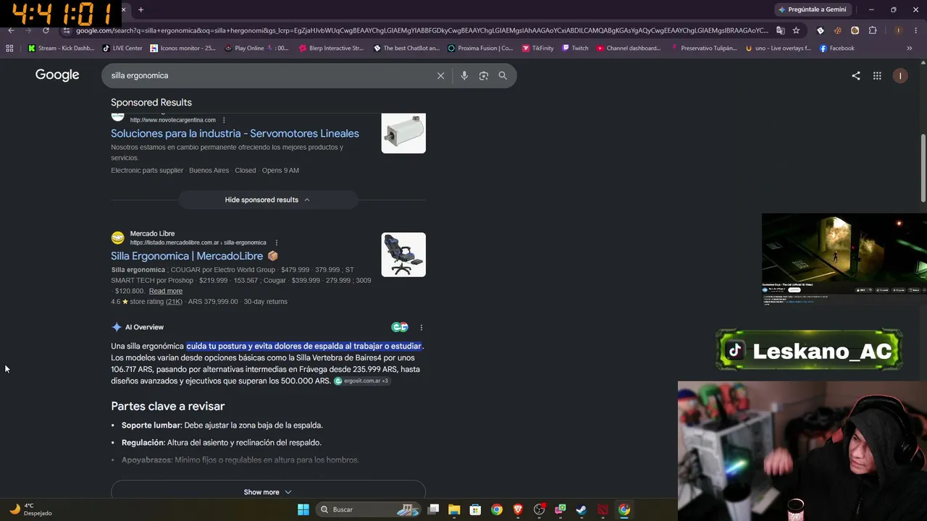Click the Read more link
Viewport: 927px width, 521px height.
pyautogui.click(x=166, y=291)
